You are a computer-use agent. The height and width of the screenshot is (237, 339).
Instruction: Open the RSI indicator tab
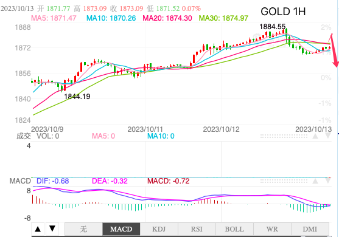tap(197, 229)
